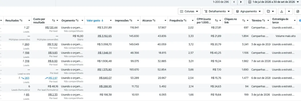
Task: Click the underlined amount R$ 3.192,65
Action: (105, 36)
